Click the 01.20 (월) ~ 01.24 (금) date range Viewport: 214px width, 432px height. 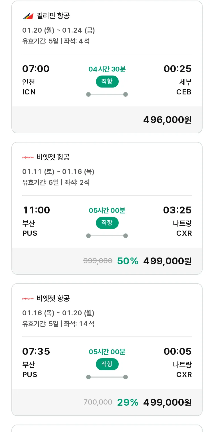(x=58, y=30)
